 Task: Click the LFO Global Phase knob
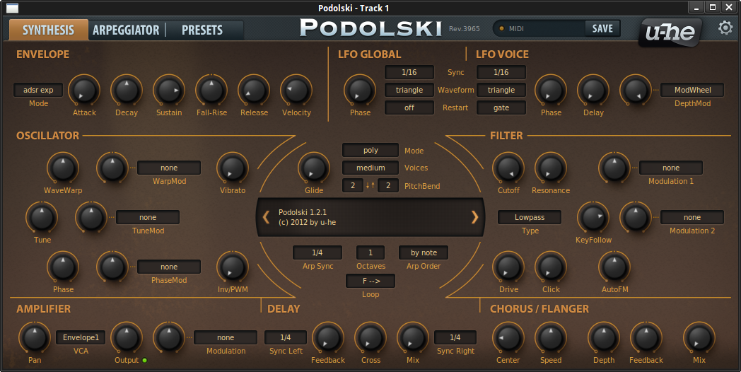(x=360, y=90)
